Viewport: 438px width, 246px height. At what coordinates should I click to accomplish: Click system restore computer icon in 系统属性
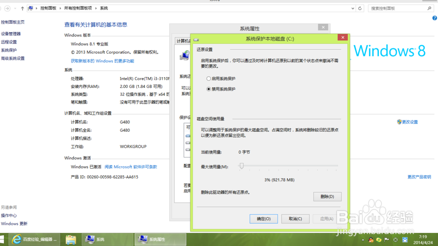tap(185, 56)
